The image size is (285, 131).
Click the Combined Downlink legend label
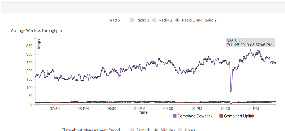[195, 116]
